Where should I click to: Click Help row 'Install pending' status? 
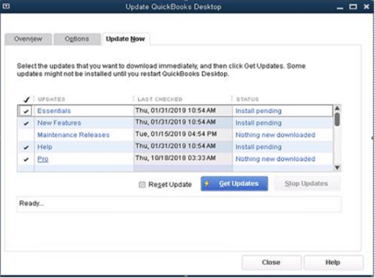(x=258, y=147)
